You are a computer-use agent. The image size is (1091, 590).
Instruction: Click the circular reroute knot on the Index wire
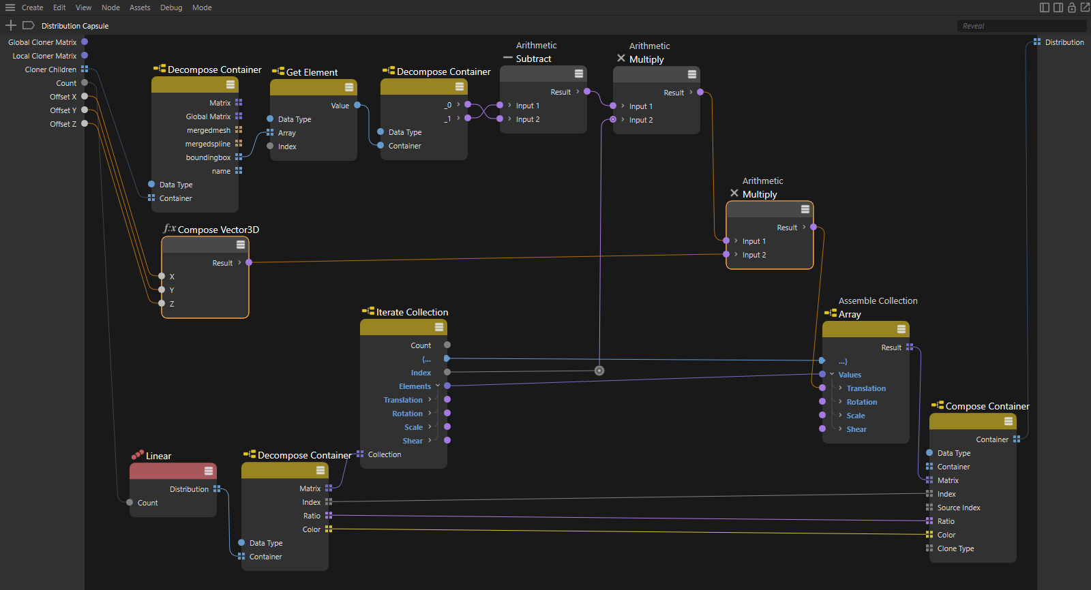tap(599, 371)
